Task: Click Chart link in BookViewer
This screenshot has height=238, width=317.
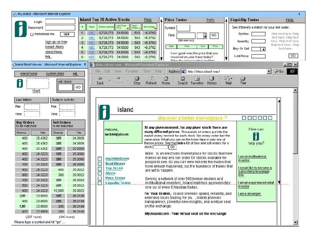Action: 36,91
